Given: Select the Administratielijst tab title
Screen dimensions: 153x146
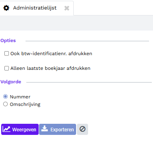Looking at the screenshot, I should [35, 8].
